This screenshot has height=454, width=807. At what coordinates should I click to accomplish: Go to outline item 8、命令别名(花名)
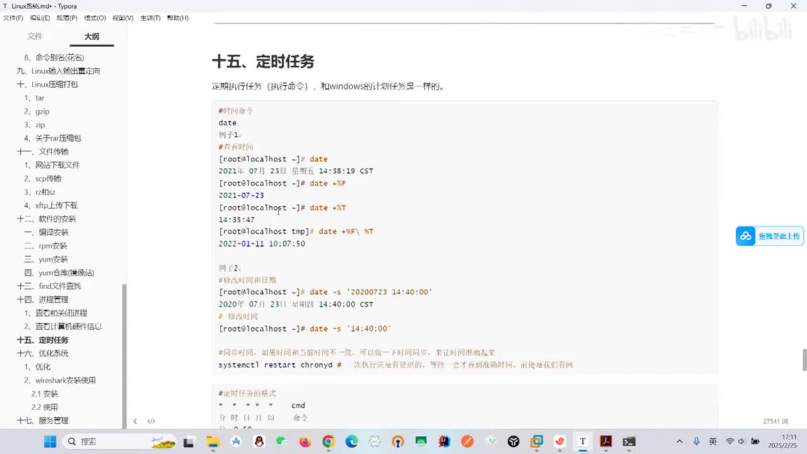(54, 57)
